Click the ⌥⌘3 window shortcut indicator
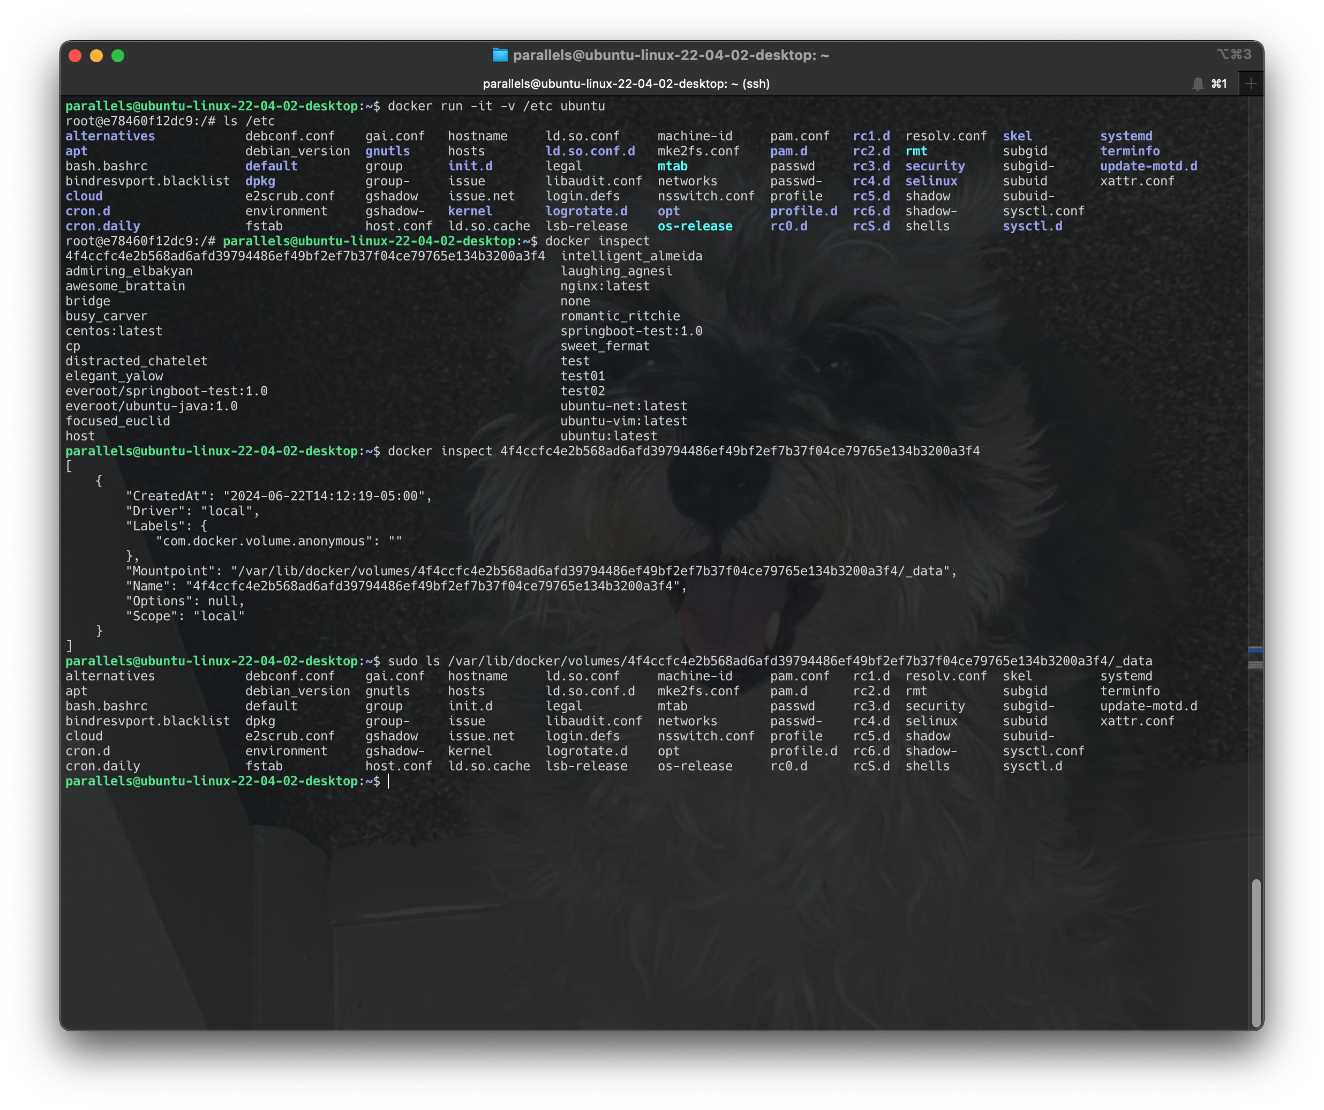This screenshot has width=1324, height=1110. pos(1234,54)
